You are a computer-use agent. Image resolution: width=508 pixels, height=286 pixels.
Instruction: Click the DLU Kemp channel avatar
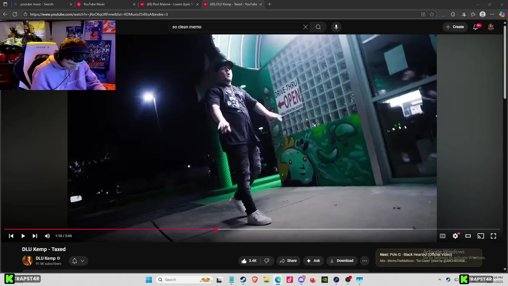27,261
